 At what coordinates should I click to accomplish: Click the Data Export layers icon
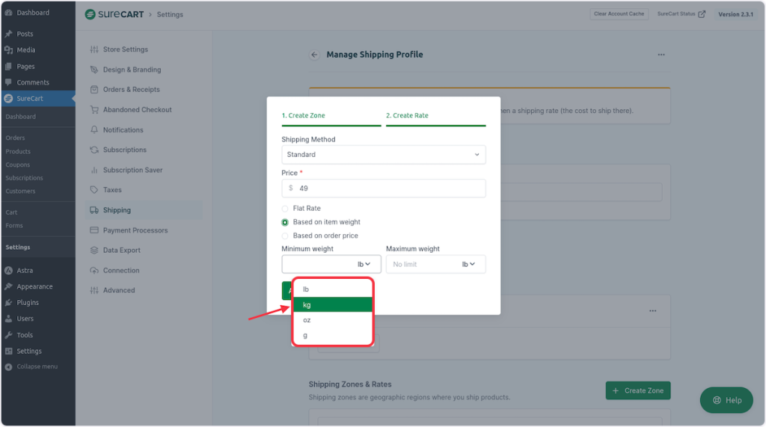pyautogui.click(x=94, y=250)
